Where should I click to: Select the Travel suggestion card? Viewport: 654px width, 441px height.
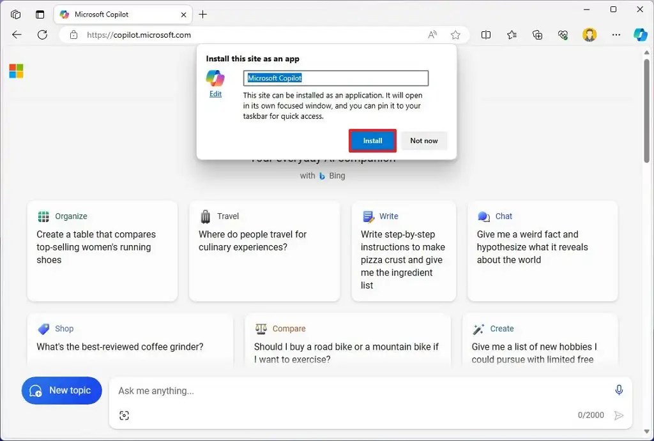(264, 251)
